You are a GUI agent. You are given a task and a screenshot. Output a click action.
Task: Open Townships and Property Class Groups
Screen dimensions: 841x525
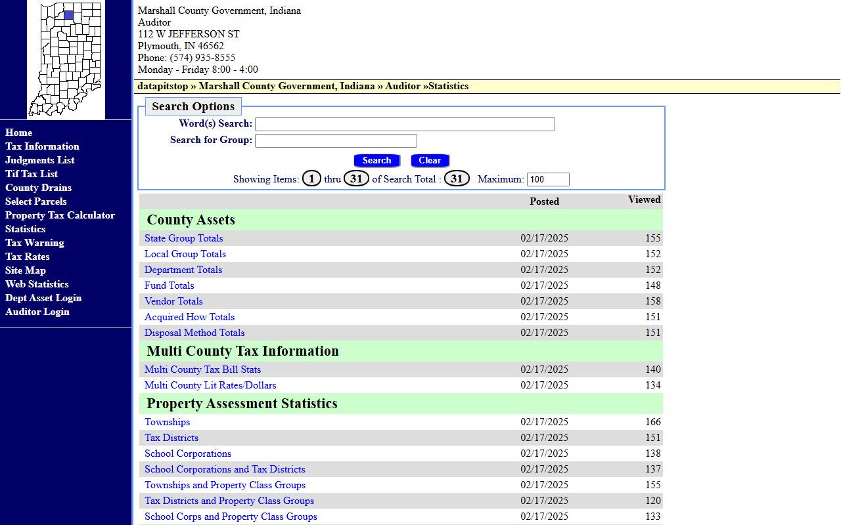(x=225, y=485)
